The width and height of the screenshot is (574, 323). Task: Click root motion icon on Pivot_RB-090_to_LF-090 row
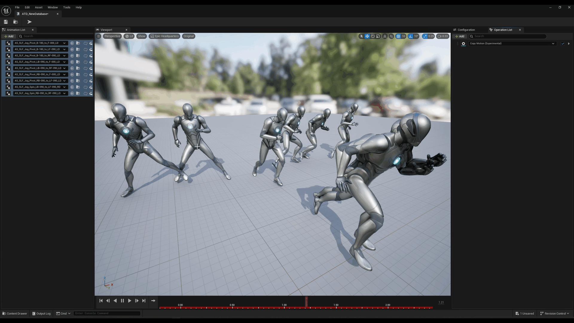(91, 81)
